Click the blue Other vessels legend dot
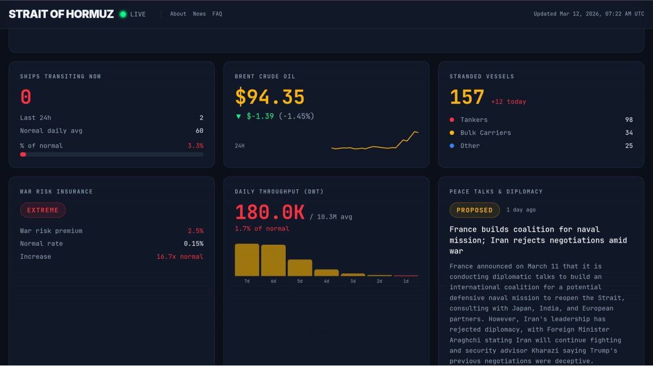The height and width of the screenshot is (367, 653). 452,146
